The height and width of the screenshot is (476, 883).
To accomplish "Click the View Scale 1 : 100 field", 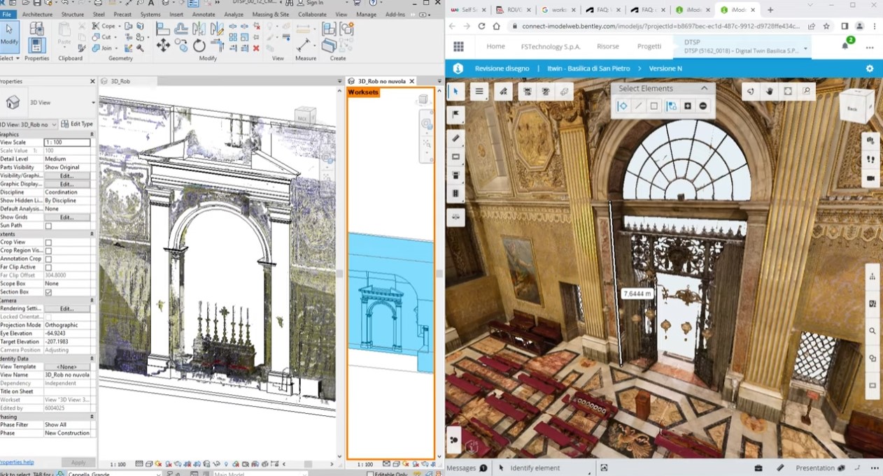I will [x=66, y=143].
